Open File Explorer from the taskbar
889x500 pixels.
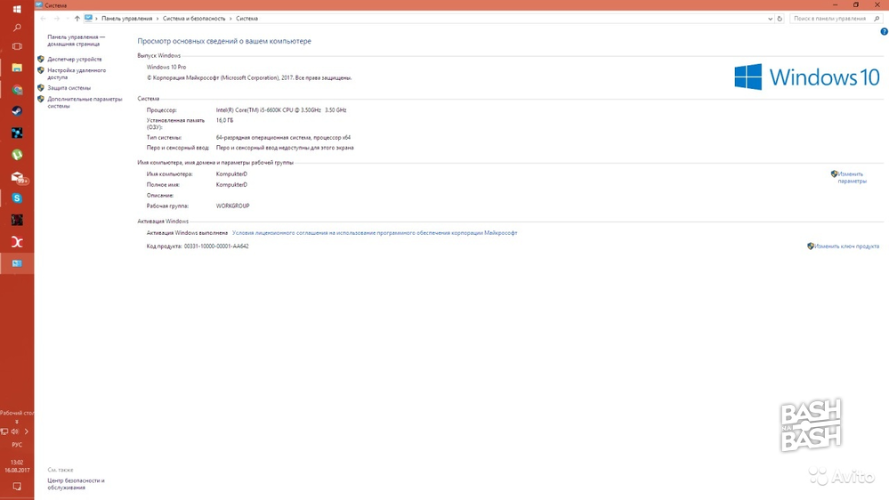tap(17, 68)
